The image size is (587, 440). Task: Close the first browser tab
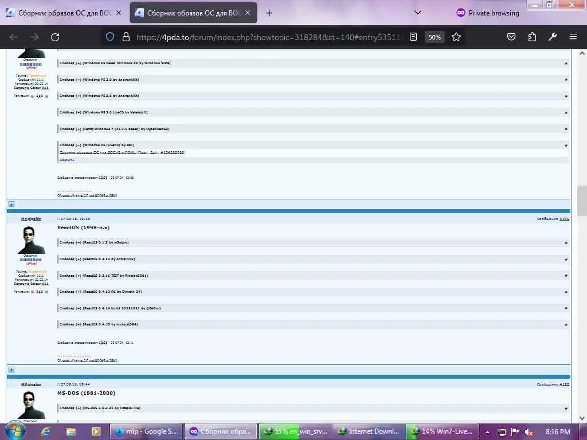118,13
